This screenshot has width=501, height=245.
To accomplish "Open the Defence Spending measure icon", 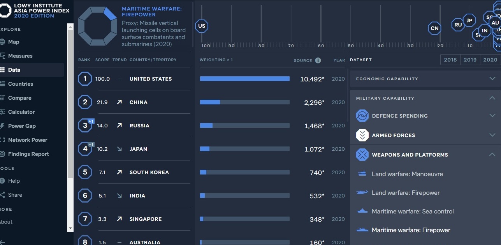I will [362, 116].
